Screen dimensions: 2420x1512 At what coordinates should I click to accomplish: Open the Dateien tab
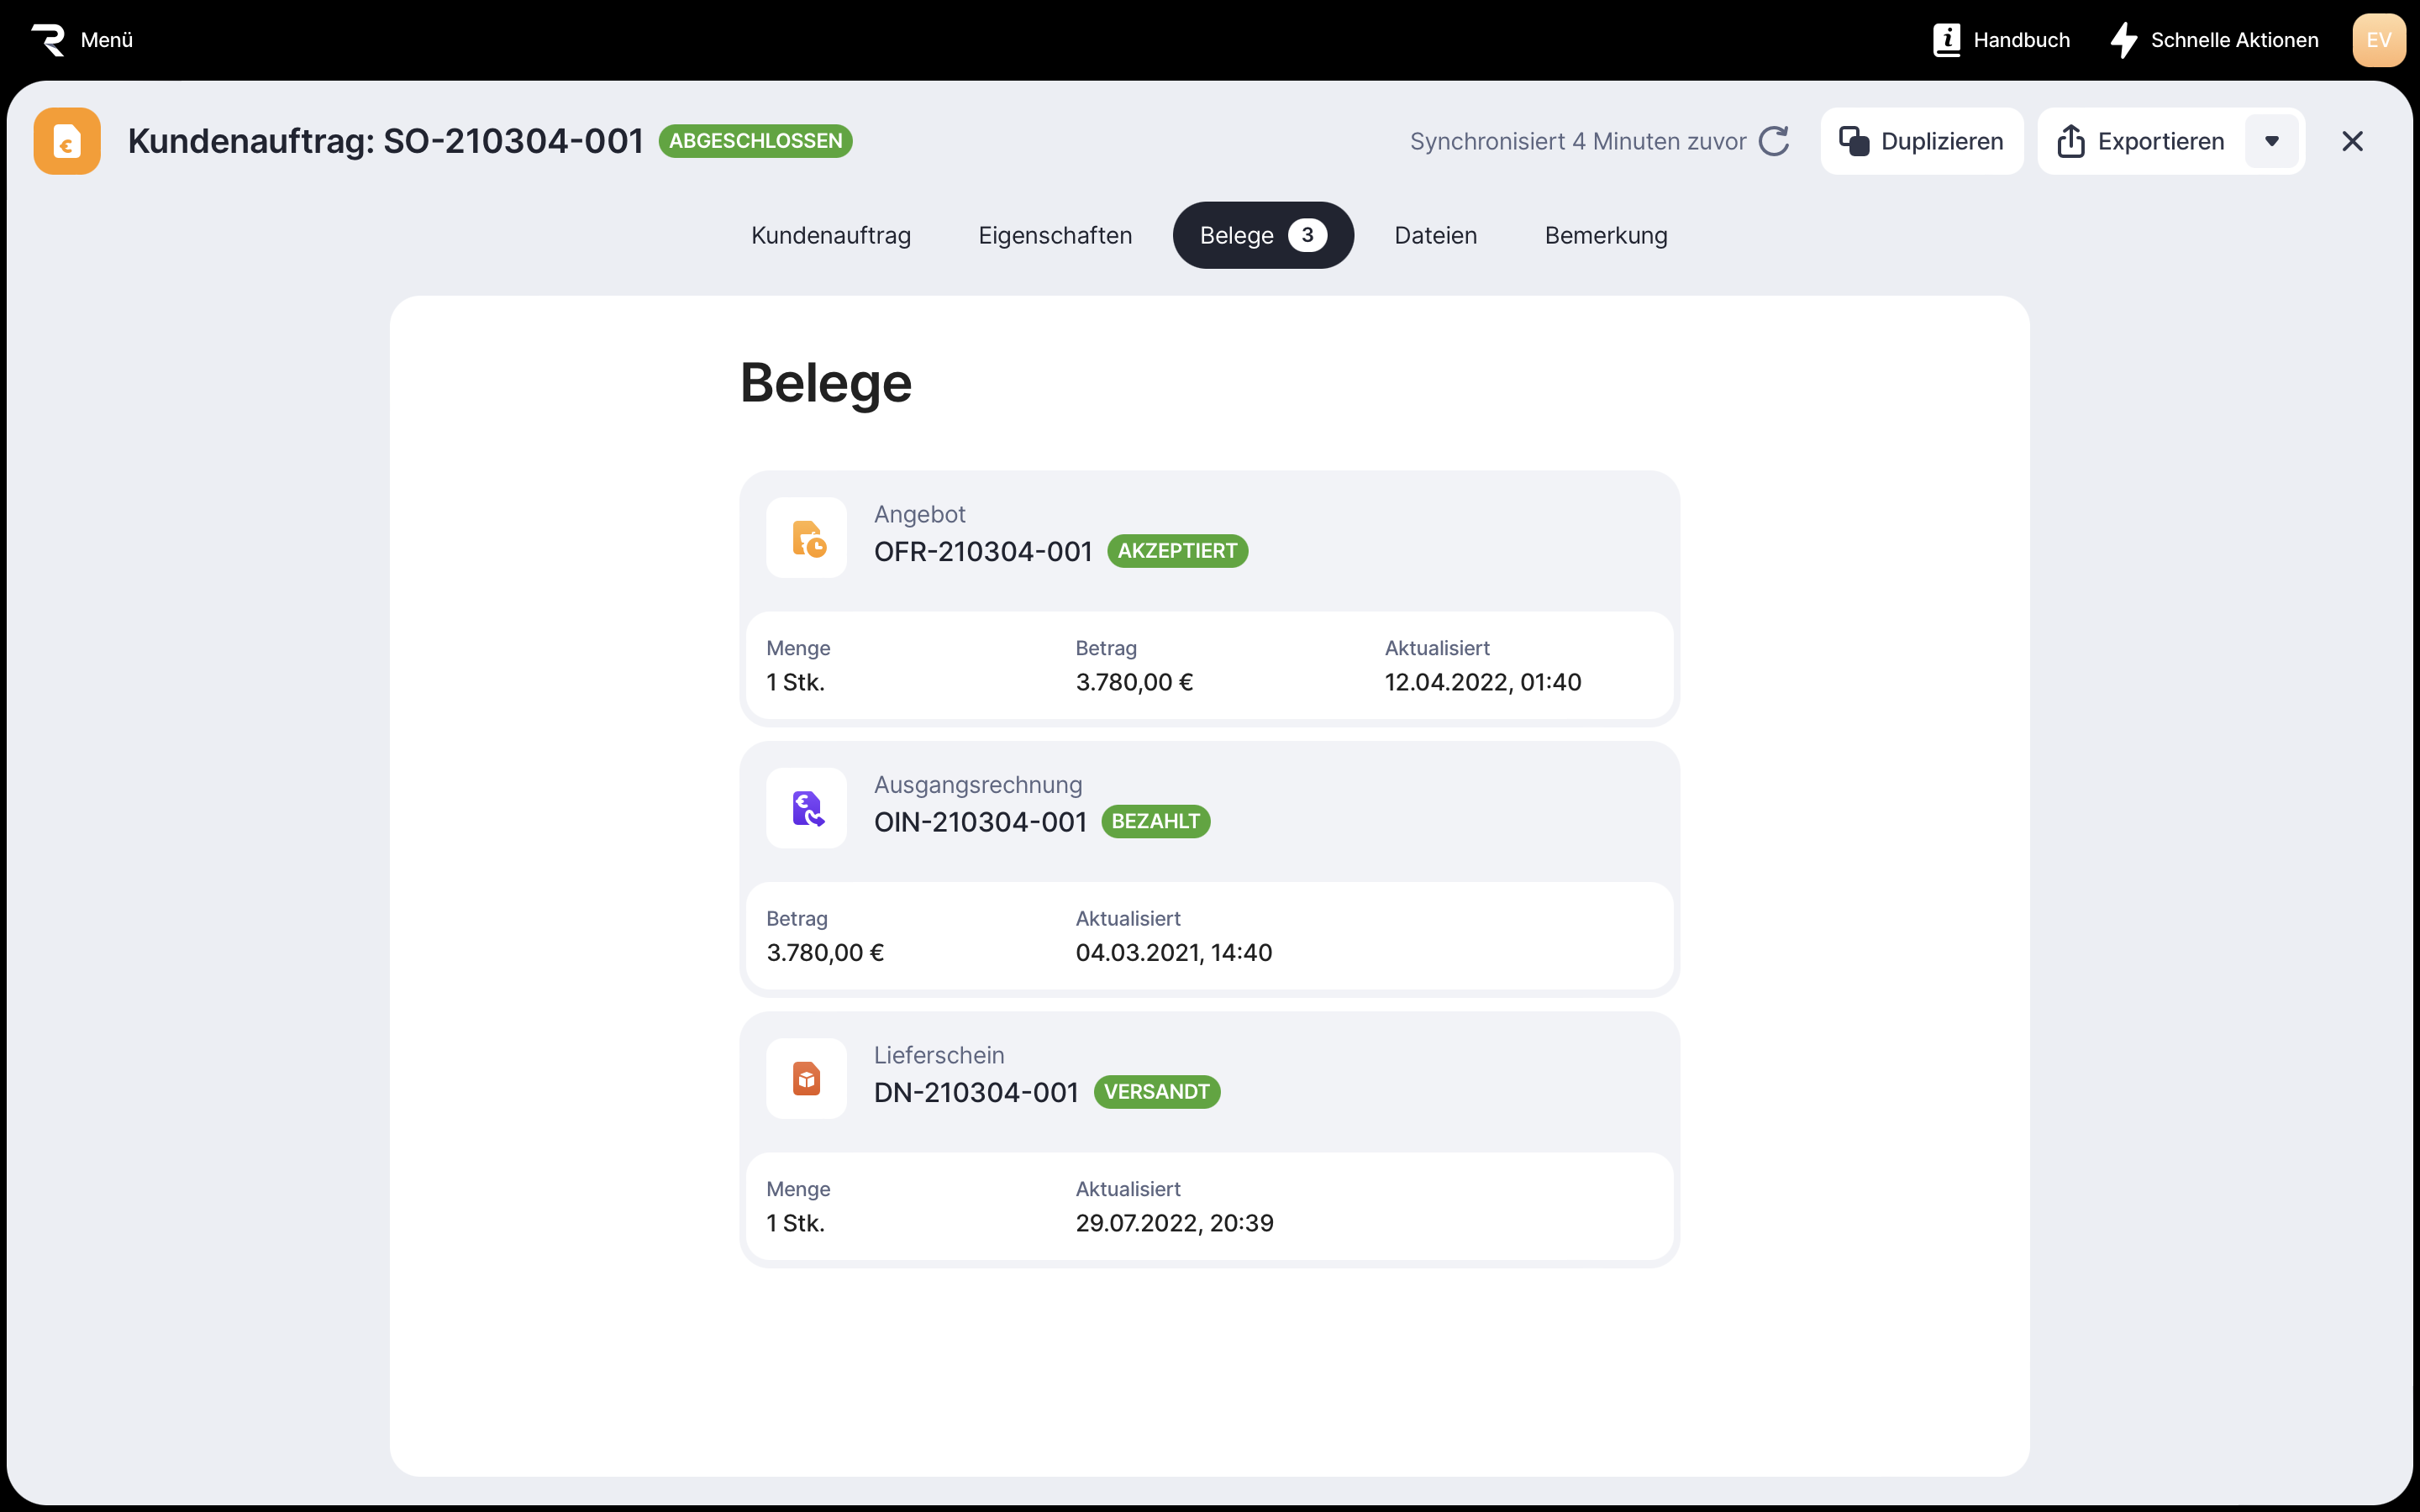(1435, 235)
